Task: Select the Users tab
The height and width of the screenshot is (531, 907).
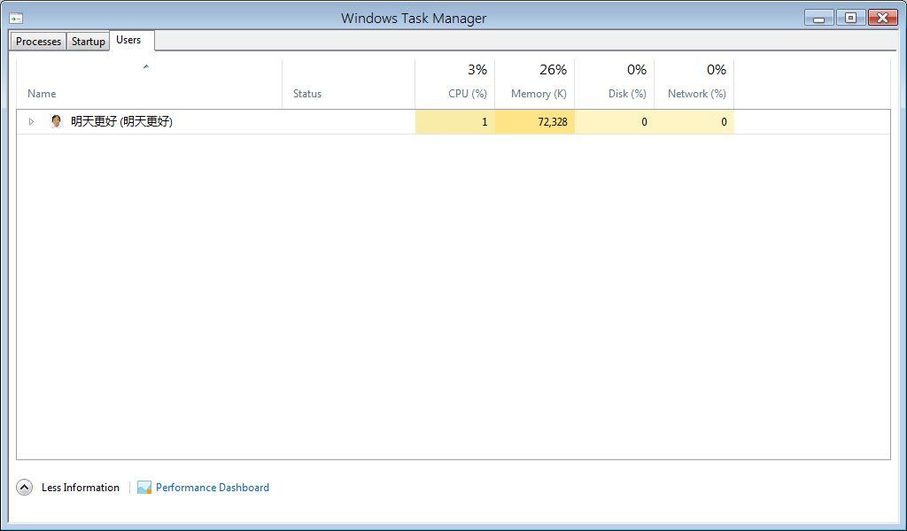Action: click(132, 40)
